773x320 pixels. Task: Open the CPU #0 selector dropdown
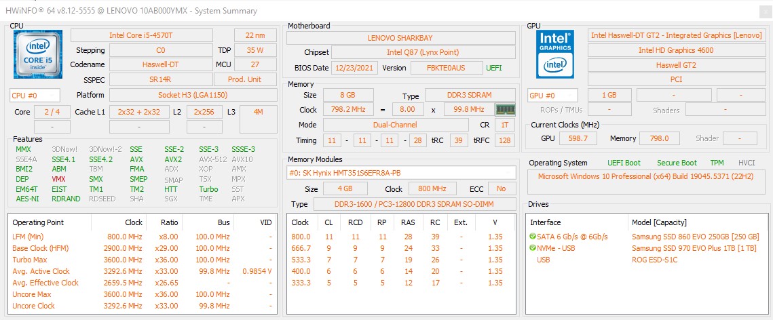point(35,96)
